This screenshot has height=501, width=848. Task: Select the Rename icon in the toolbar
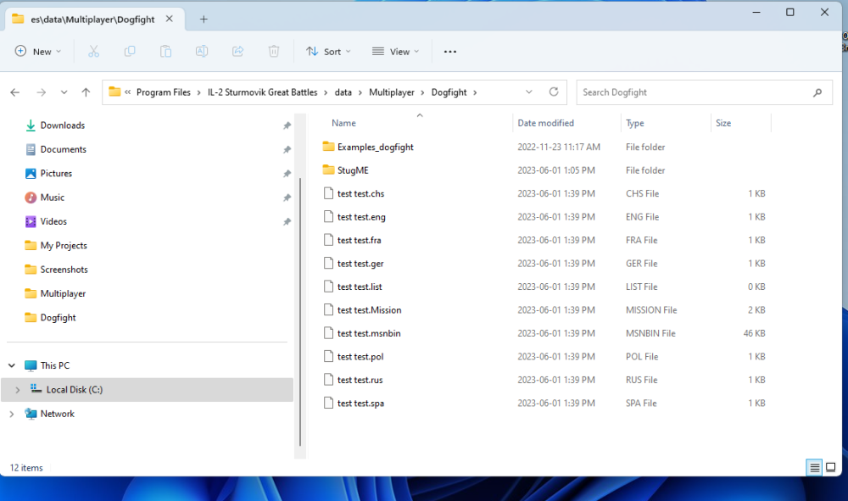tap(201, 52)
